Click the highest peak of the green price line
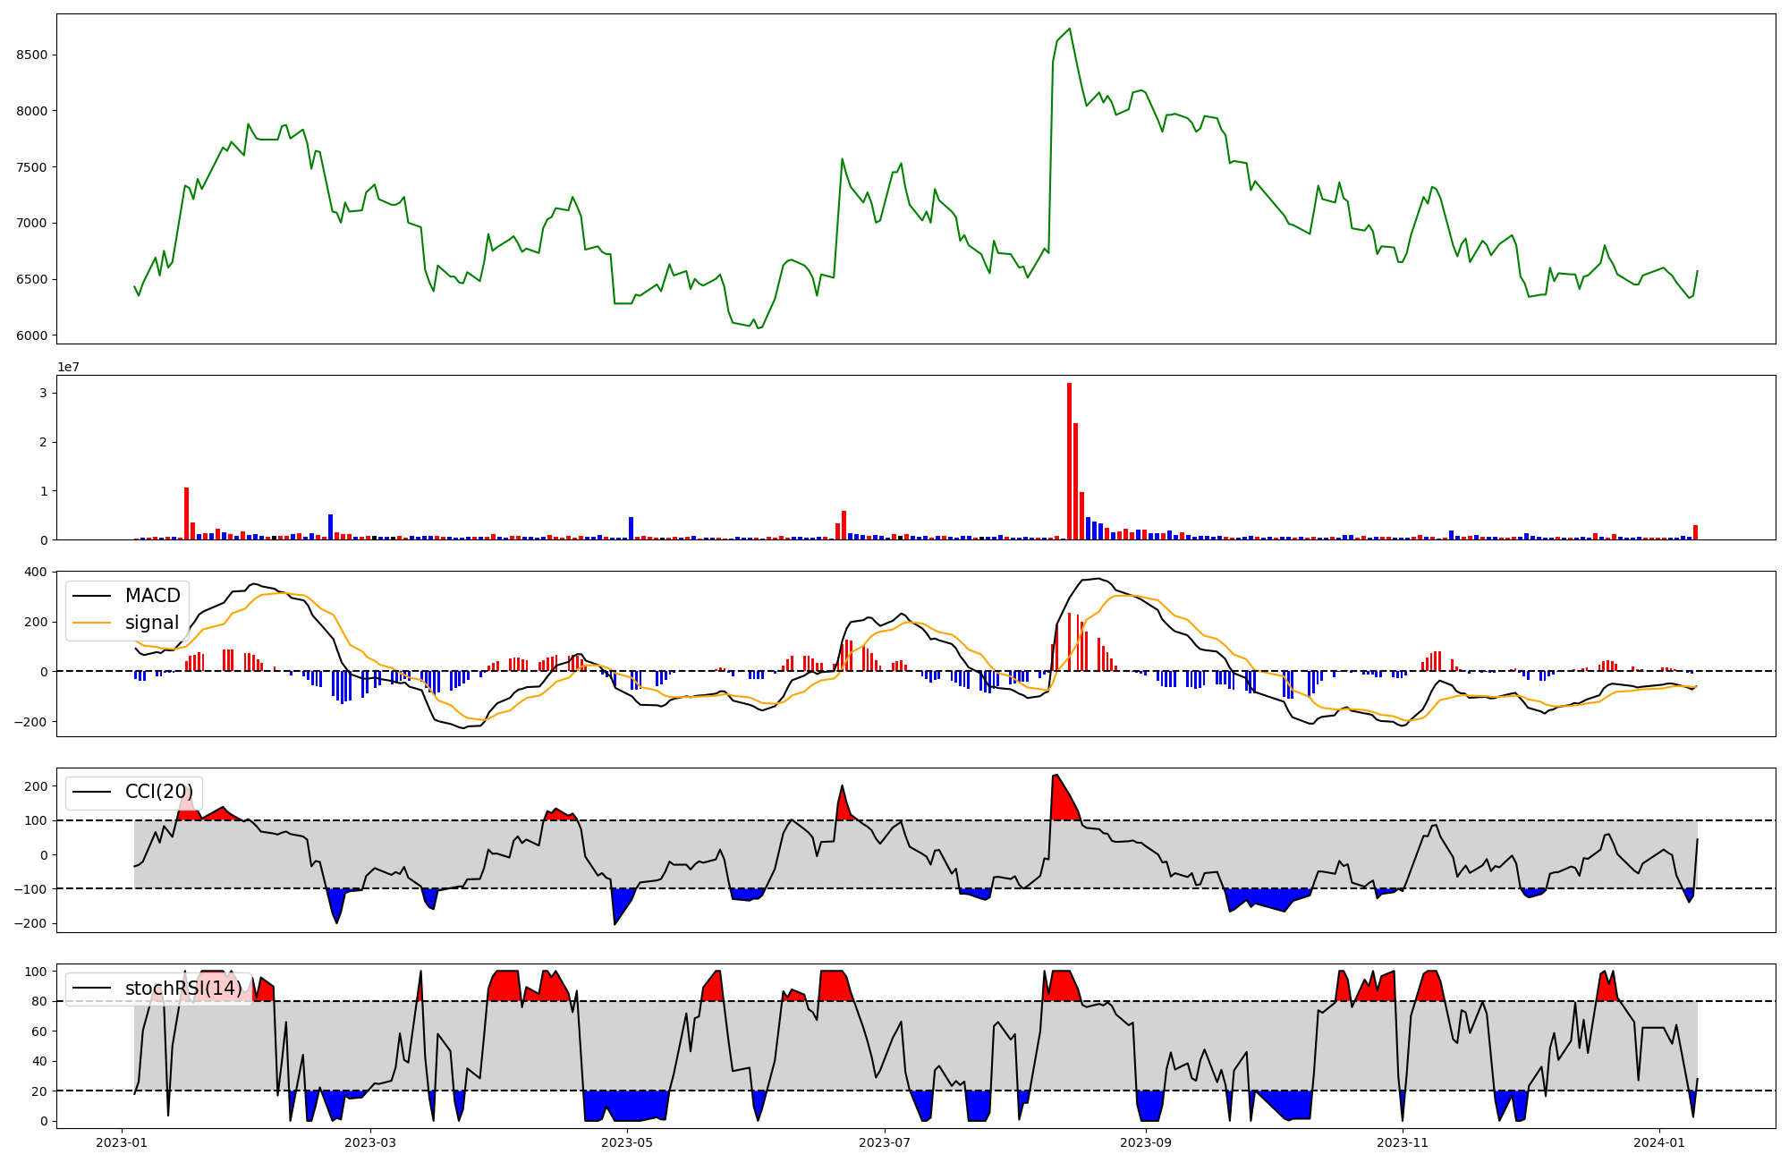 1070,29
